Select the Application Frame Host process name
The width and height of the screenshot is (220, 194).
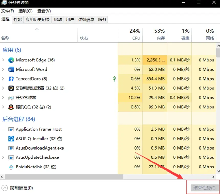pyautogui.click(x=39, y=129)
